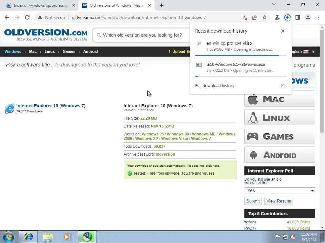Click the install/download blocked icon in address bar
325x243 pixels.
pos(245,18)
